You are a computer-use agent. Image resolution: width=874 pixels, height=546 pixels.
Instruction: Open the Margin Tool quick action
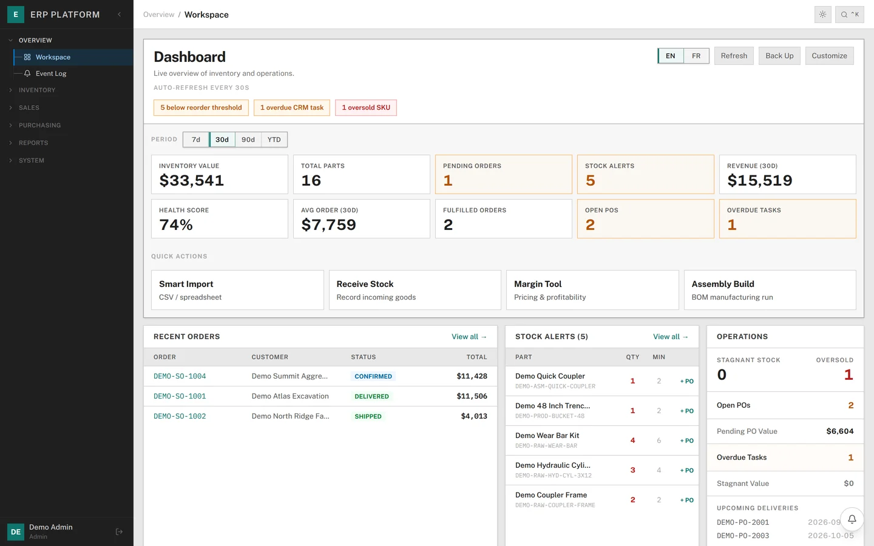592,290
